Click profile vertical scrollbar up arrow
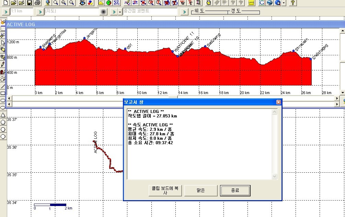Screen dimensions: 345x217 (x=342, y=31)
